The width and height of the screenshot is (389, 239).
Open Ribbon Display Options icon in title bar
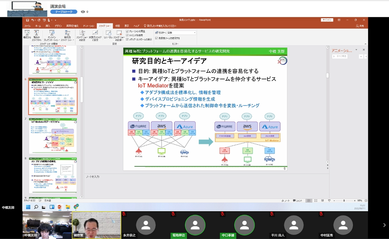339,20
